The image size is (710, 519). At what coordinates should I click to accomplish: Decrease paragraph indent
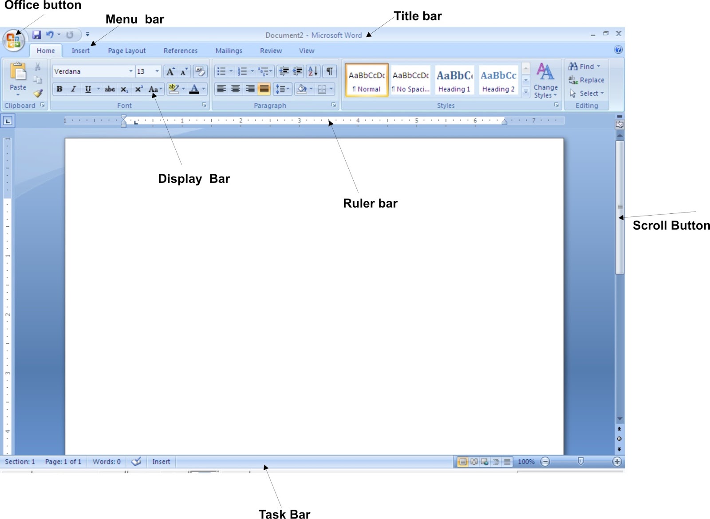pyautogui.click(x=284, y=71)
